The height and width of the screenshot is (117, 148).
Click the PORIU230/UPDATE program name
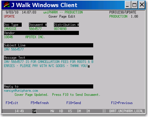pyautogui.click(x=123, y=12)
